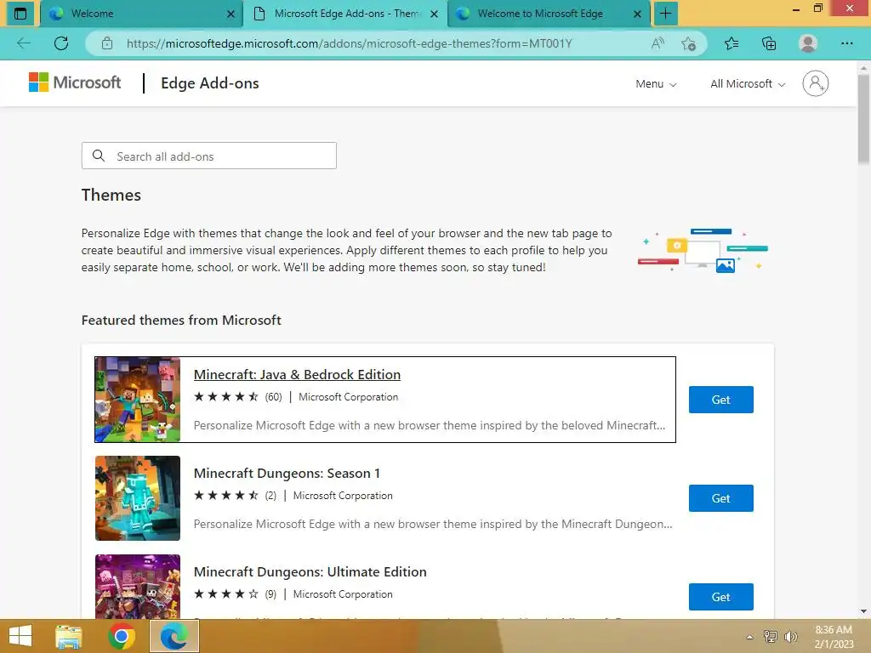Sign in using the account icon on page

tap(815, 83)
